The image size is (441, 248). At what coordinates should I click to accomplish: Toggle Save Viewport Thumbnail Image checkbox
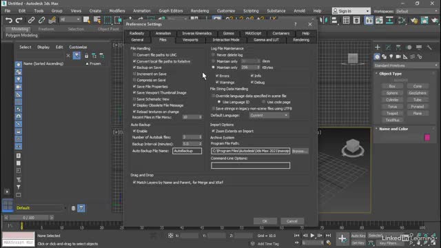point(134,92)
